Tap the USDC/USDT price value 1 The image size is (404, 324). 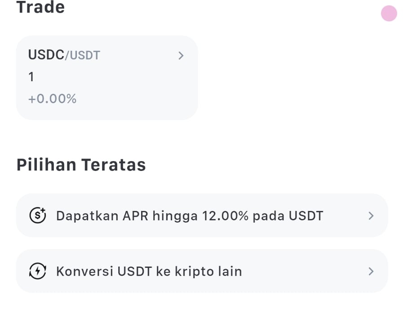coord(31,77)
